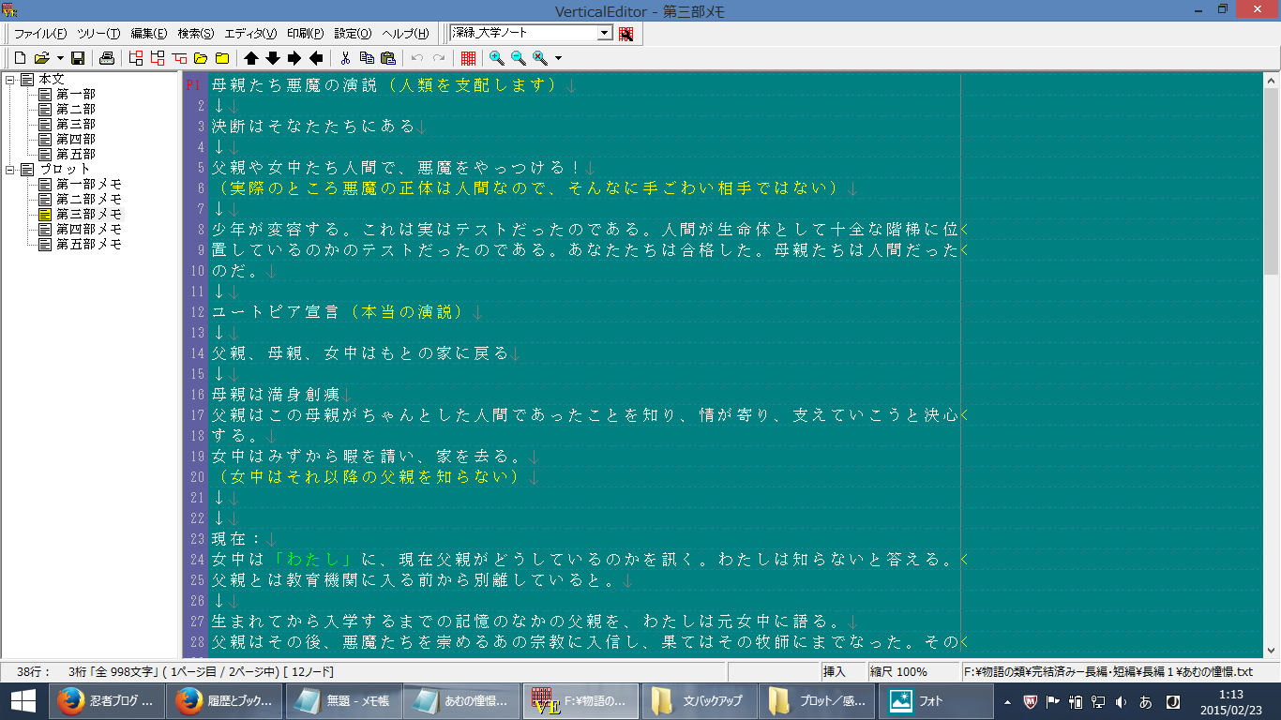Click the 決断はそなたたちにある line

pos(313,126)
